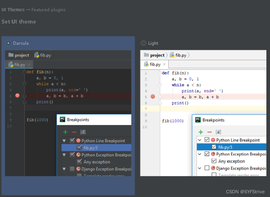Image resolution: width=270 pixels, height=197 pixels.
Task: Close the fib.py tab in Darcula preview
Action: (29, 65)
